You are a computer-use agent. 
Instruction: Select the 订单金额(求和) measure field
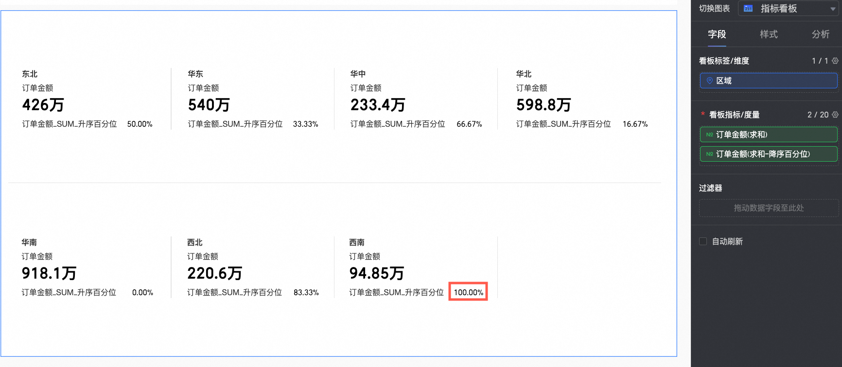[x=773, y=134]
